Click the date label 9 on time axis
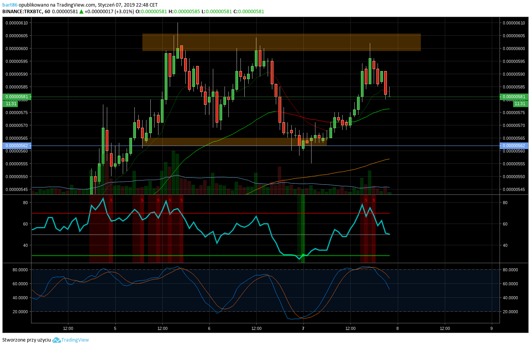 coord(491,328)
